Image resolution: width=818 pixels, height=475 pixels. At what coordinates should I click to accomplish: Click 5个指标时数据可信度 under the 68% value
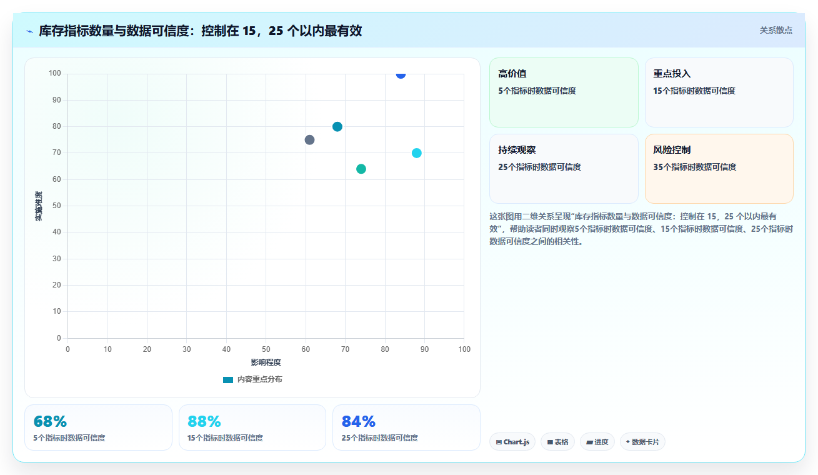[x=69, y=438]
